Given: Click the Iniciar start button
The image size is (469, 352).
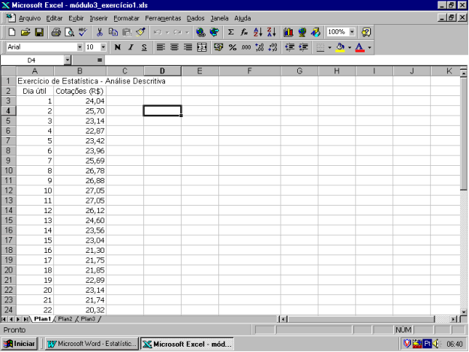Looking at the screenshot, I should click(x=20, y=344).
